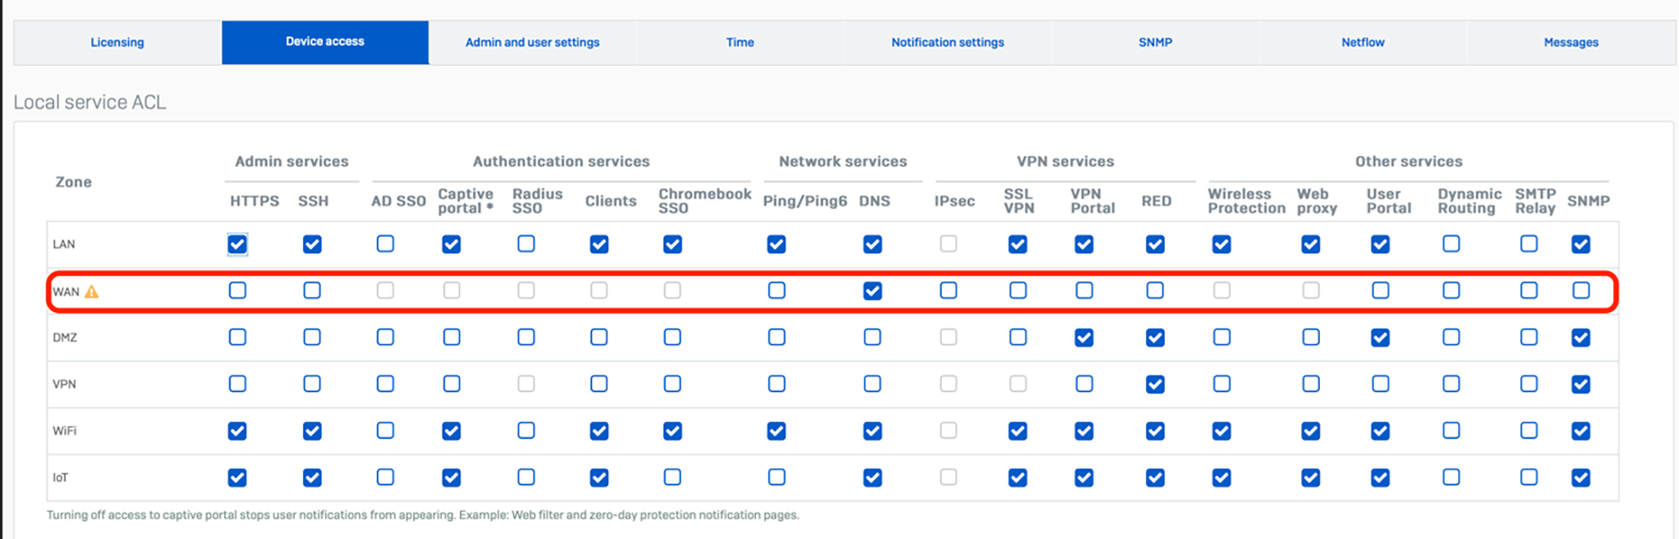Disable RED for the VPN zone
This screenshot has height=539, width=1679.
(1155, 384)
